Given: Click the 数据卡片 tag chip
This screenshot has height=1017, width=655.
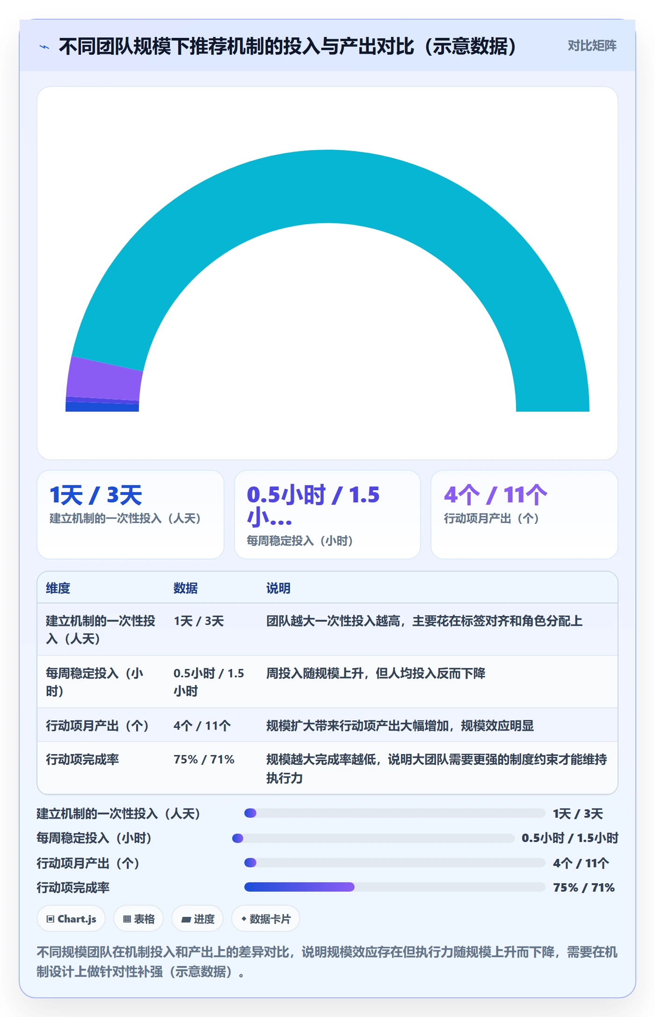Looking at the screenshot, I should (x=266, y=919).
